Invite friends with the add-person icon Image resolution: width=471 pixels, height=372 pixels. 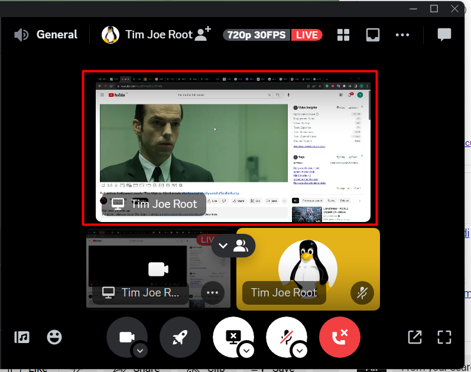(x=203, y=34)
